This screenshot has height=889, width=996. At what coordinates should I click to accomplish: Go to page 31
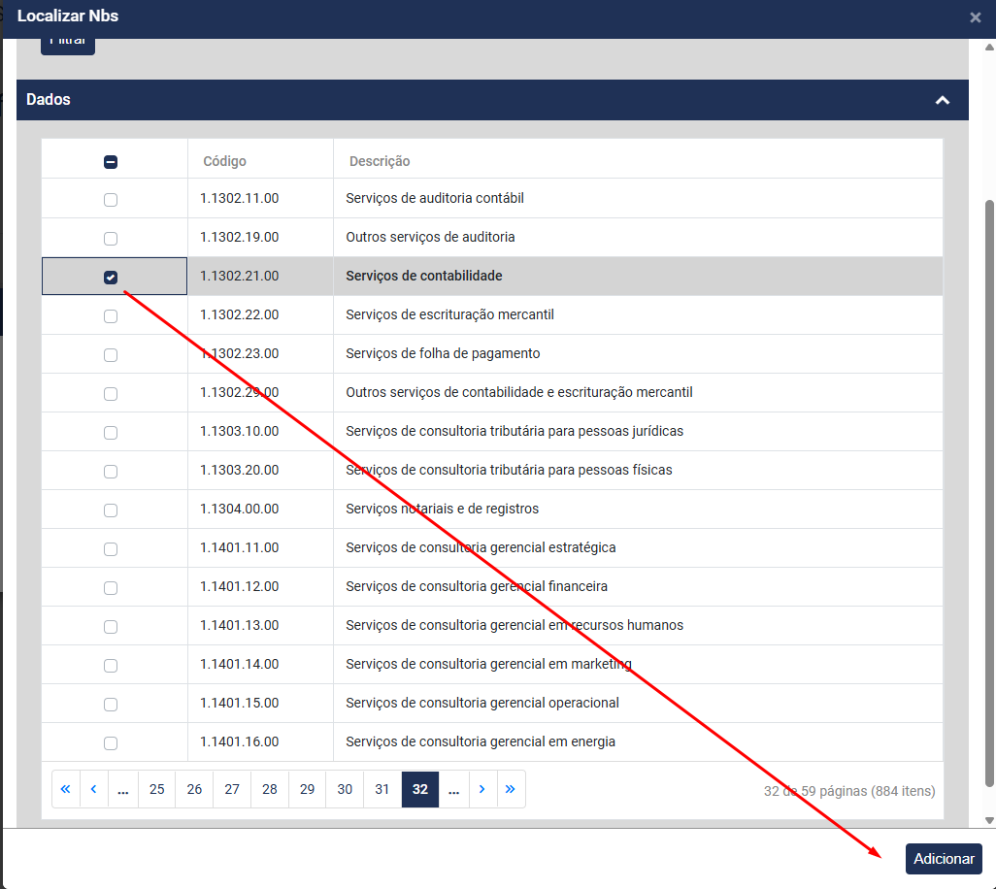[382, 789]
